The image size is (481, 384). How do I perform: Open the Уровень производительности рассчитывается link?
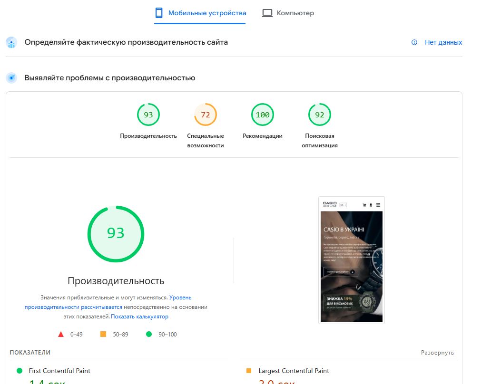coord(108,302)
